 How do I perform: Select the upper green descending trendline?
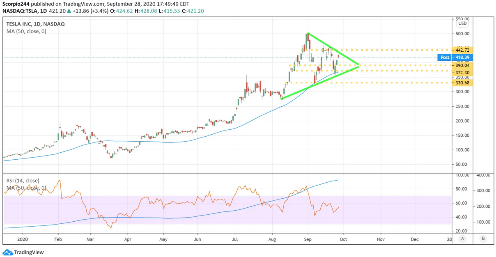333,49
